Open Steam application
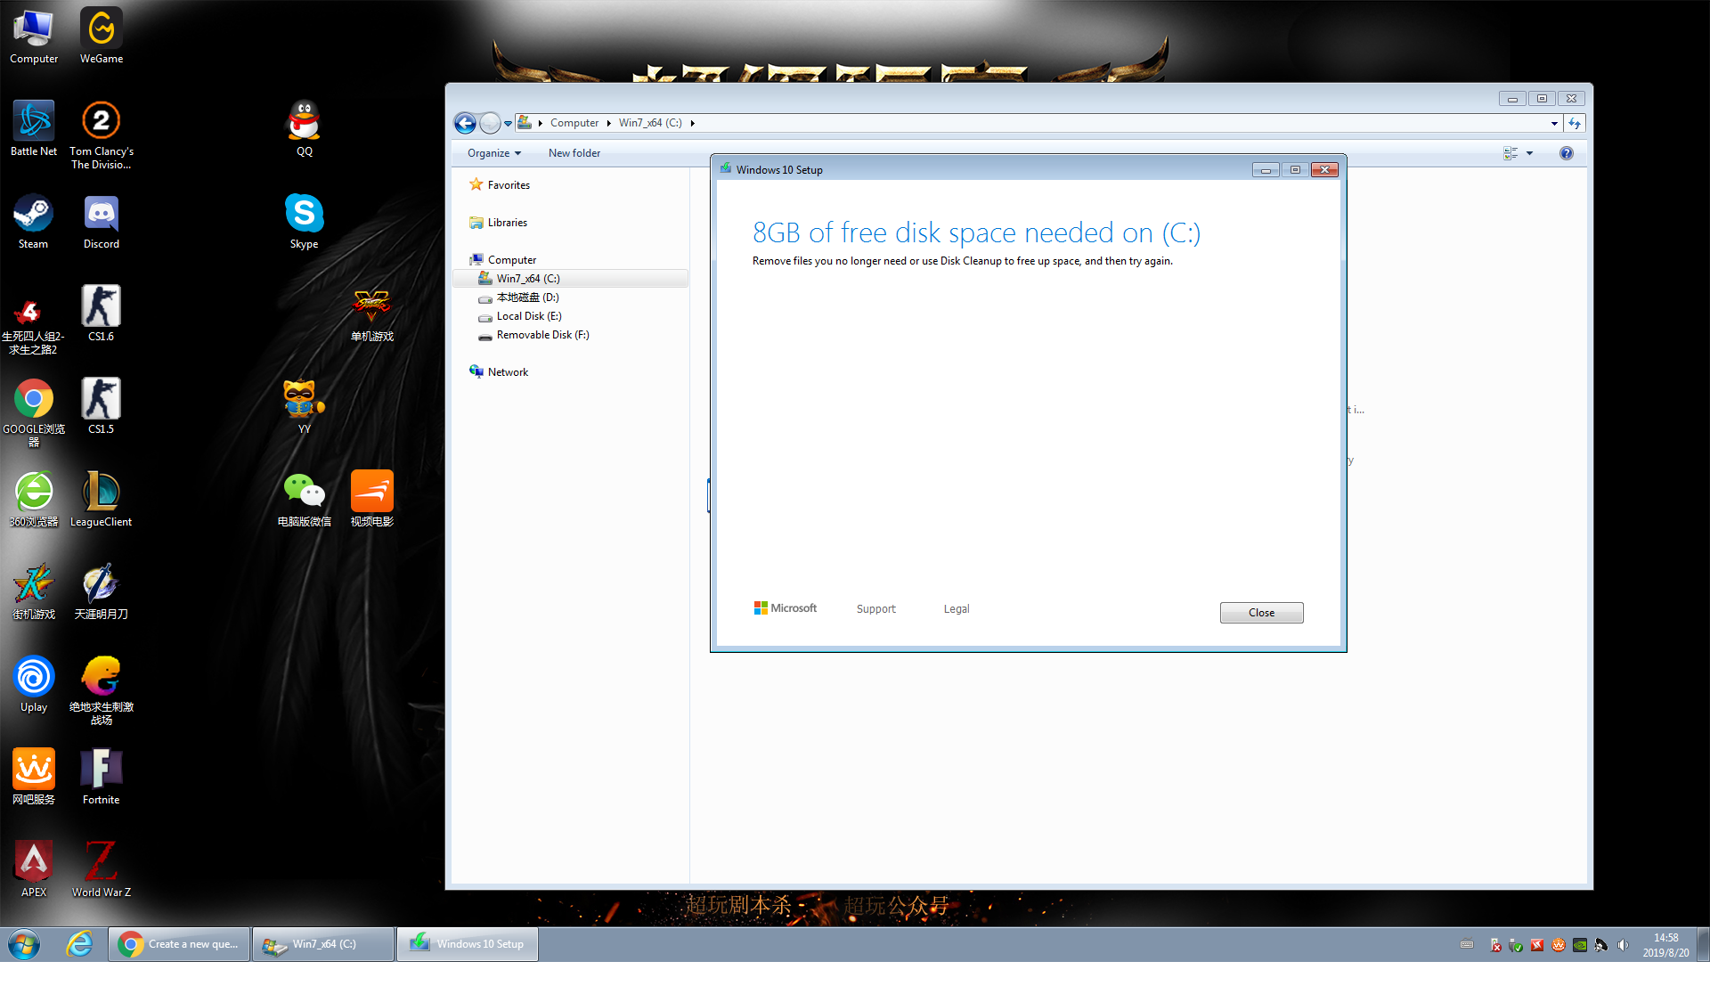 (x=34, y=213)
